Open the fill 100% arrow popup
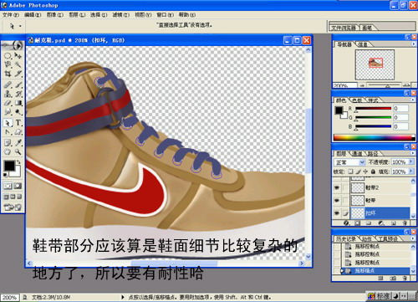Viewport: 418px width, 302px height. (411, 171)
